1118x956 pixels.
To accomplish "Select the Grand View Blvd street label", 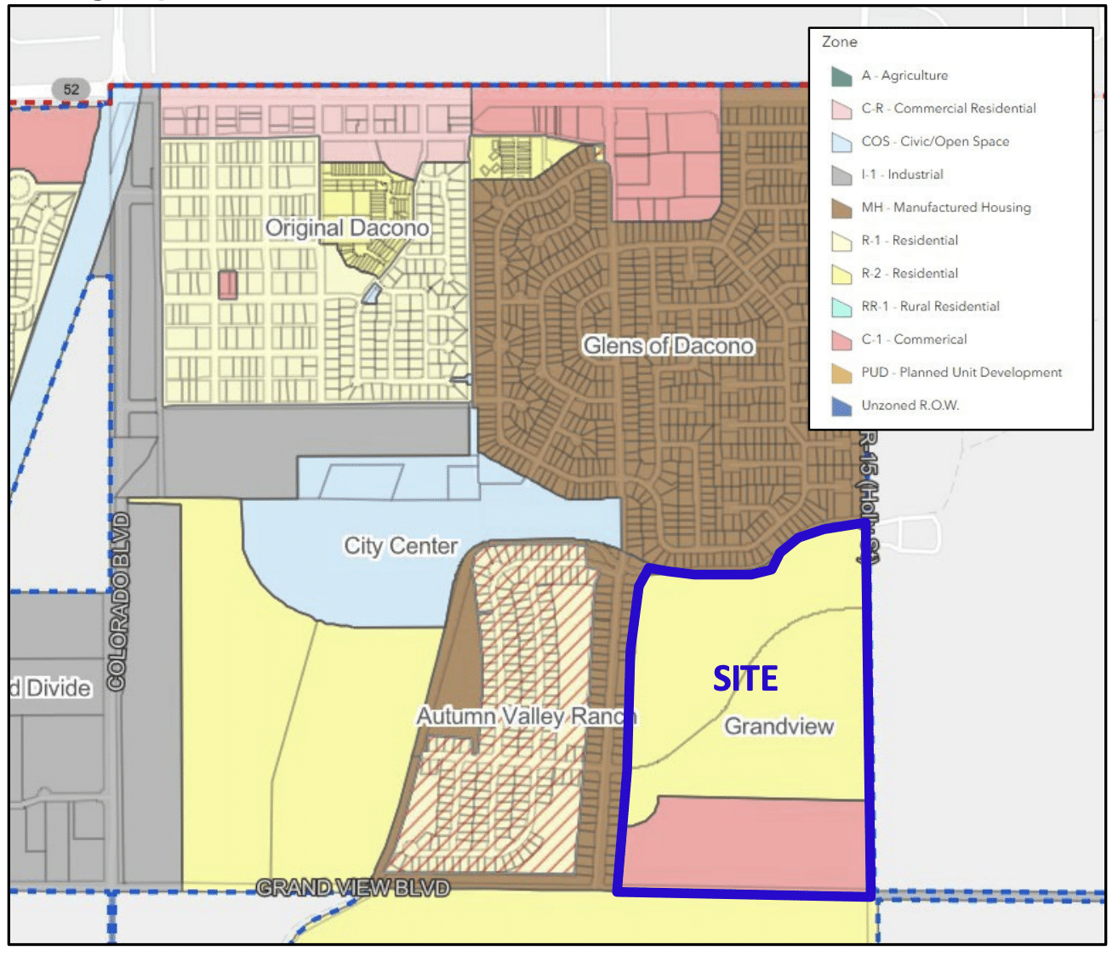I will pyautogui.click(x=353, y=888).
